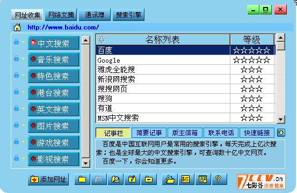Click the yellow down-arrow icon beside 快速链接
Image resolution: width=297 pixels, height=193 pixels.
point(281,133)
